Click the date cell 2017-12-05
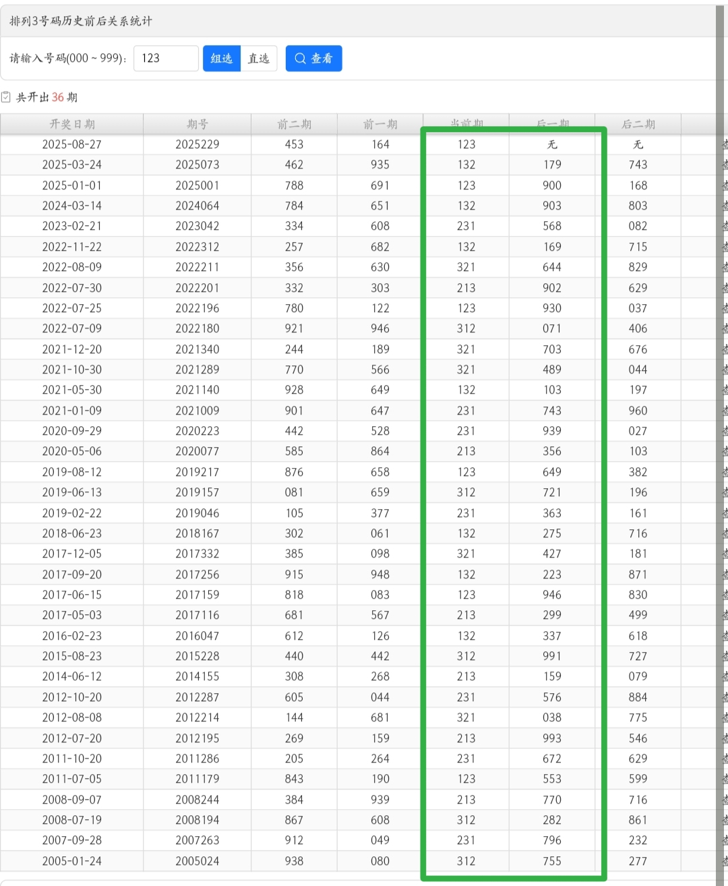Screen dimensions: 728x886 [x=72, y=554]
